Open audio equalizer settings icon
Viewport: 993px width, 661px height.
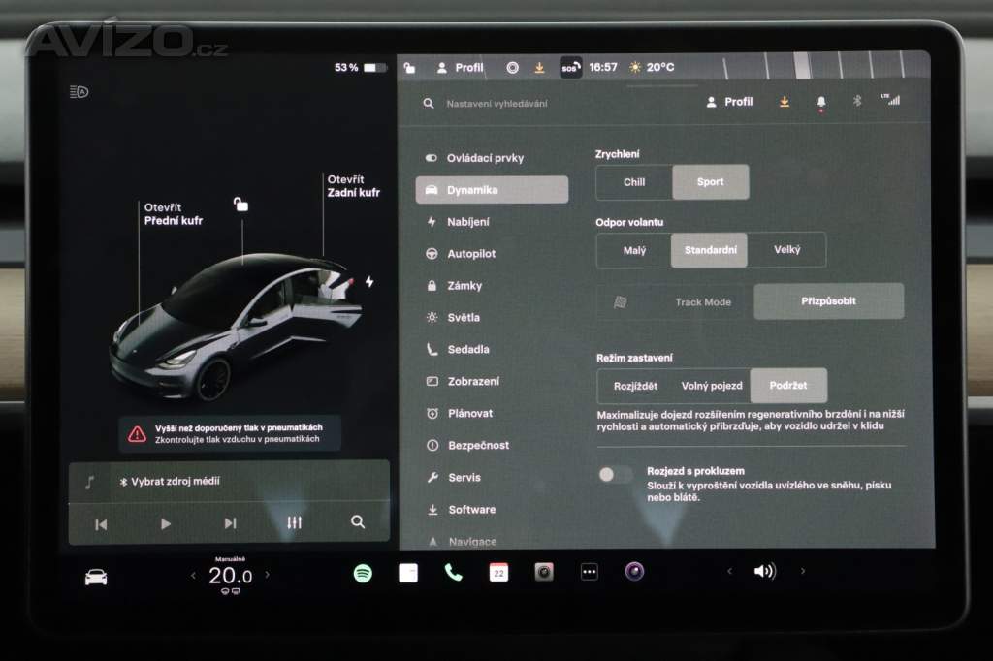point(295,522)
